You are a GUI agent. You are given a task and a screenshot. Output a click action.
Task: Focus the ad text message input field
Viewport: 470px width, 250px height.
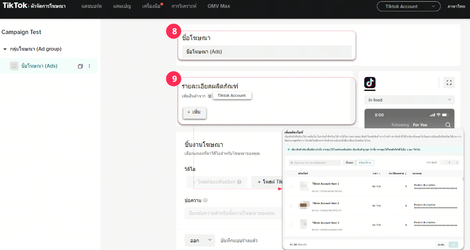point(234,213)
